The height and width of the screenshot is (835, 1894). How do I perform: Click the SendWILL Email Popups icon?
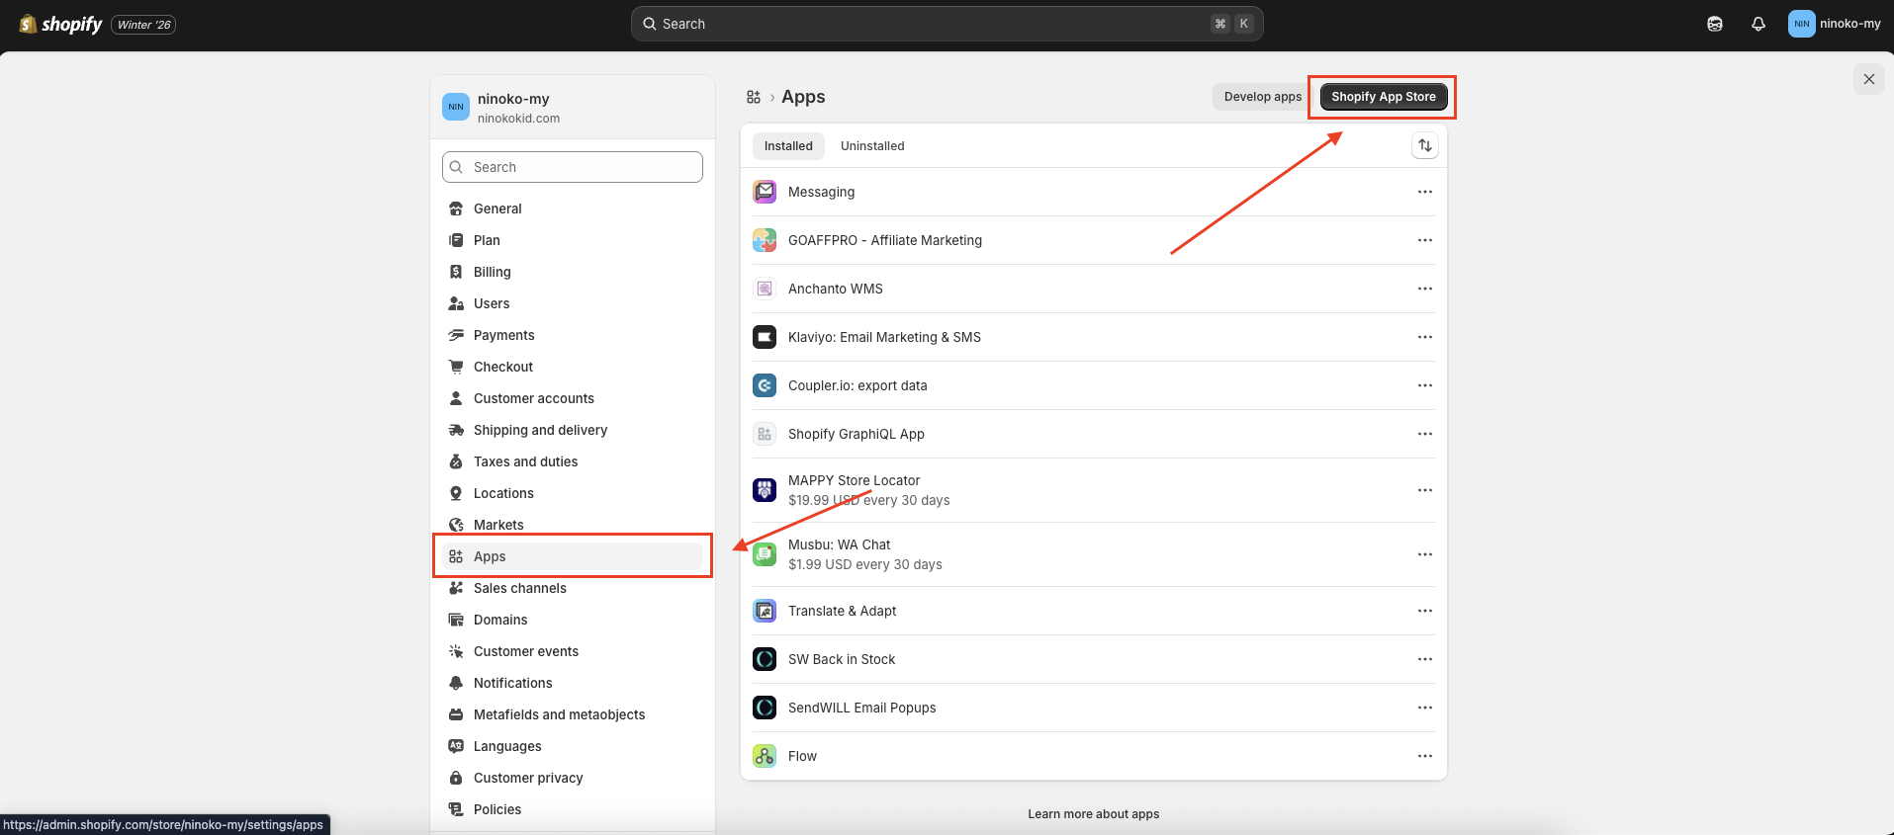[765, 708]
